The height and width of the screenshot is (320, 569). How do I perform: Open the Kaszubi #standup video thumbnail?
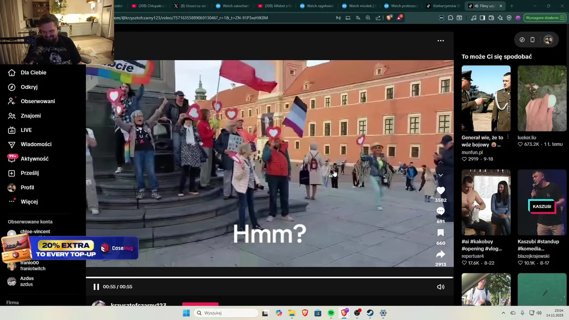(x=542, y=202)
